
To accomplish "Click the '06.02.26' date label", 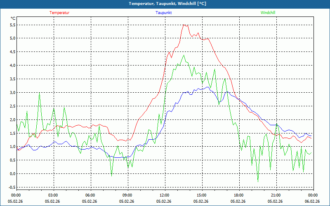I will [x=312, y=201].
